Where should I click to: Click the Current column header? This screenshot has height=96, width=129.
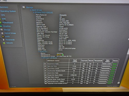(84, 61)
